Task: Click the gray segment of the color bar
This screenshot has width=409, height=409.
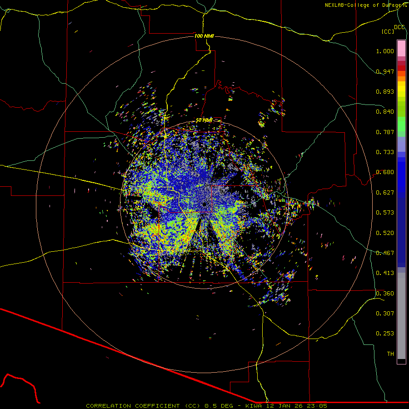Action: (x=401, y=316)
